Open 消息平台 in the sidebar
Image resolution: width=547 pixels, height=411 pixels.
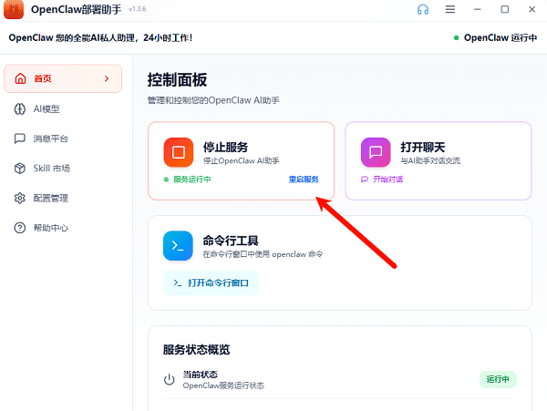(x=50, y=139)
